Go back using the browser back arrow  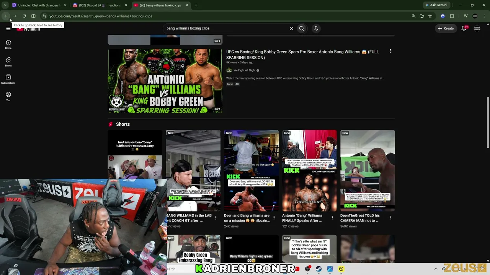tap(6, 16)
